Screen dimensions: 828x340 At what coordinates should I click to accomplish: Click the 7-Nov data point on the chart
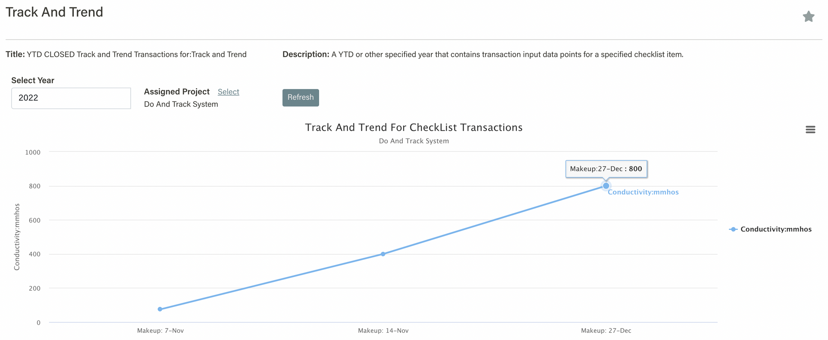tap(160, 309)
